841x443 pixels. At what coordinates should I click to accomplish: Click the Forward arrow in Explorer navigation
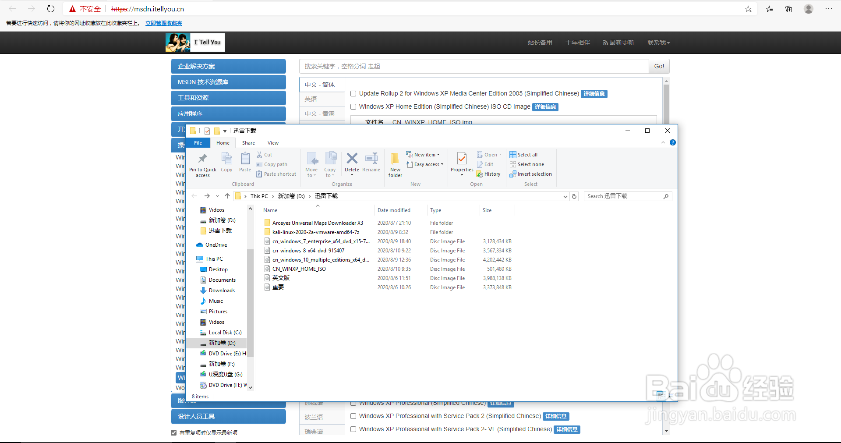[207, 196]
